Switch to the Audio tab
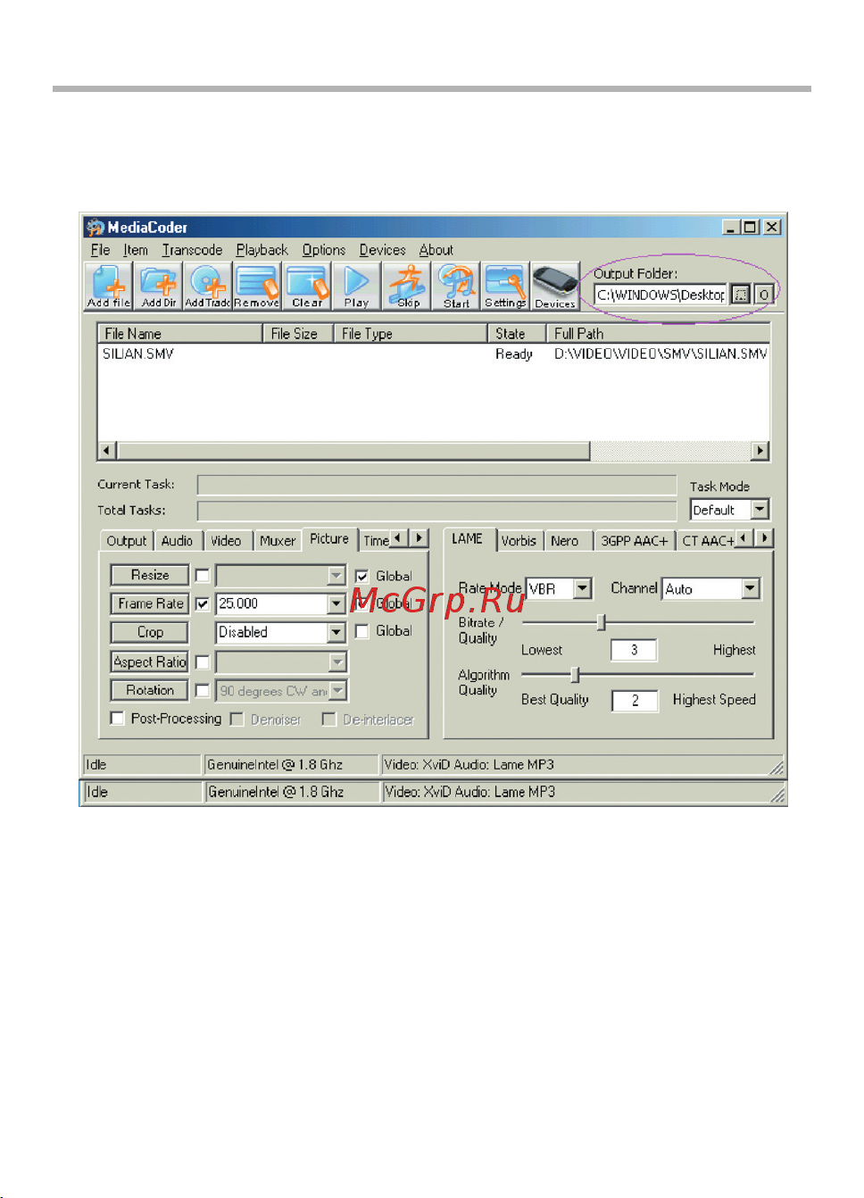 click(x=177, y=541)
